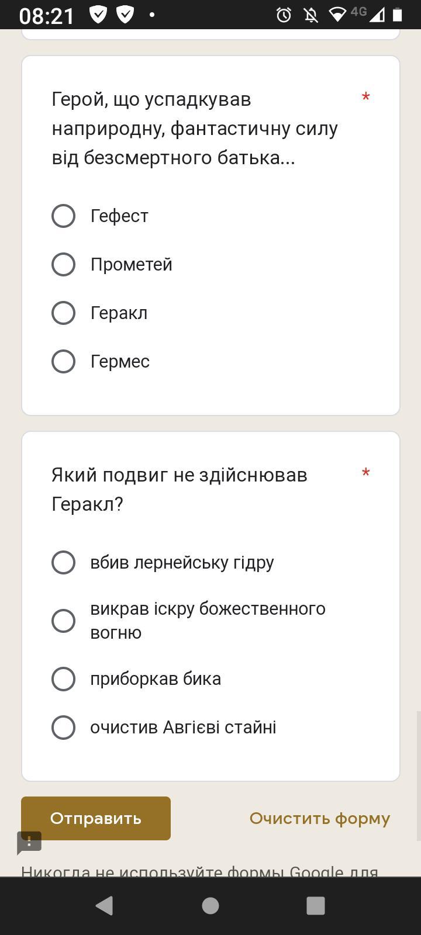Tap the alarm clock status icon

(x=284, y=15)
